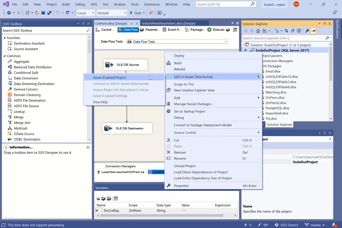342x228 pixels.
Task: Click the SW user account avatar
Action: [296, 4]
